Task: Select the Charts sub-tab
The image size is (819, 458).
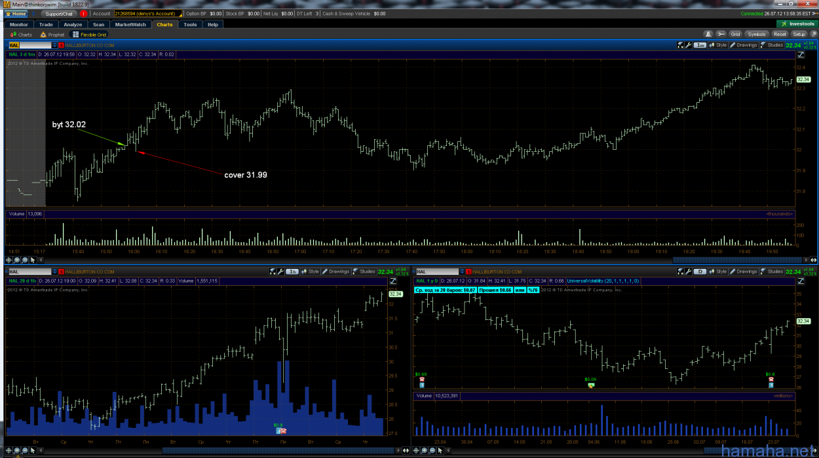Action: tap(22, 35)
